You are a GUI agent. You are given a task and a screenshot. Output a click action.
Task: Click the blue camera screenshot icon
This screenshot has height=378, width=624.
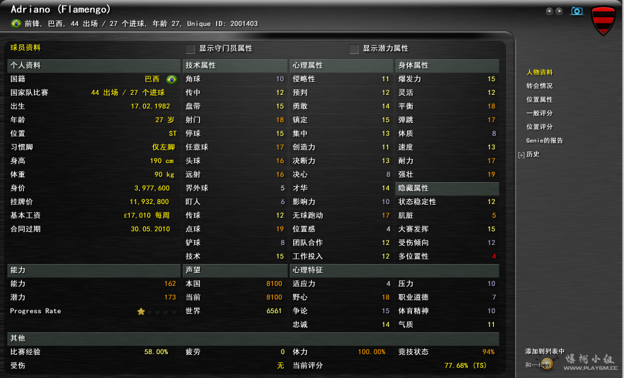tap(577, 11)
